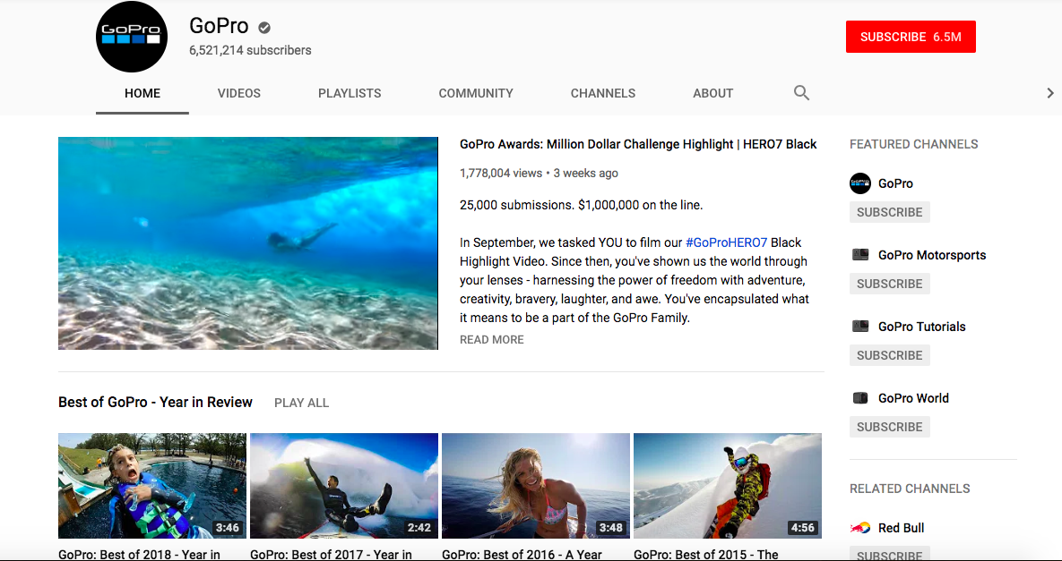Click the GoPro channel avatar logo

pyautogui.click(x=132, y=37)
